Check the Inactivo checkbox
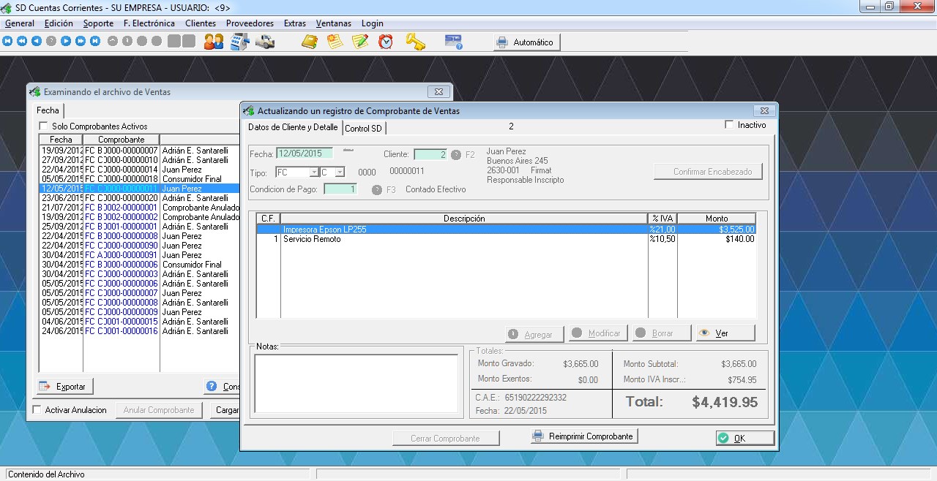The height and width of the screenshot is (481, 937). coord(729,125)
